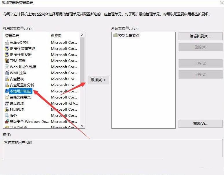Click the scrollbar down arrow

pyautogui.click(x=82, y=125)
